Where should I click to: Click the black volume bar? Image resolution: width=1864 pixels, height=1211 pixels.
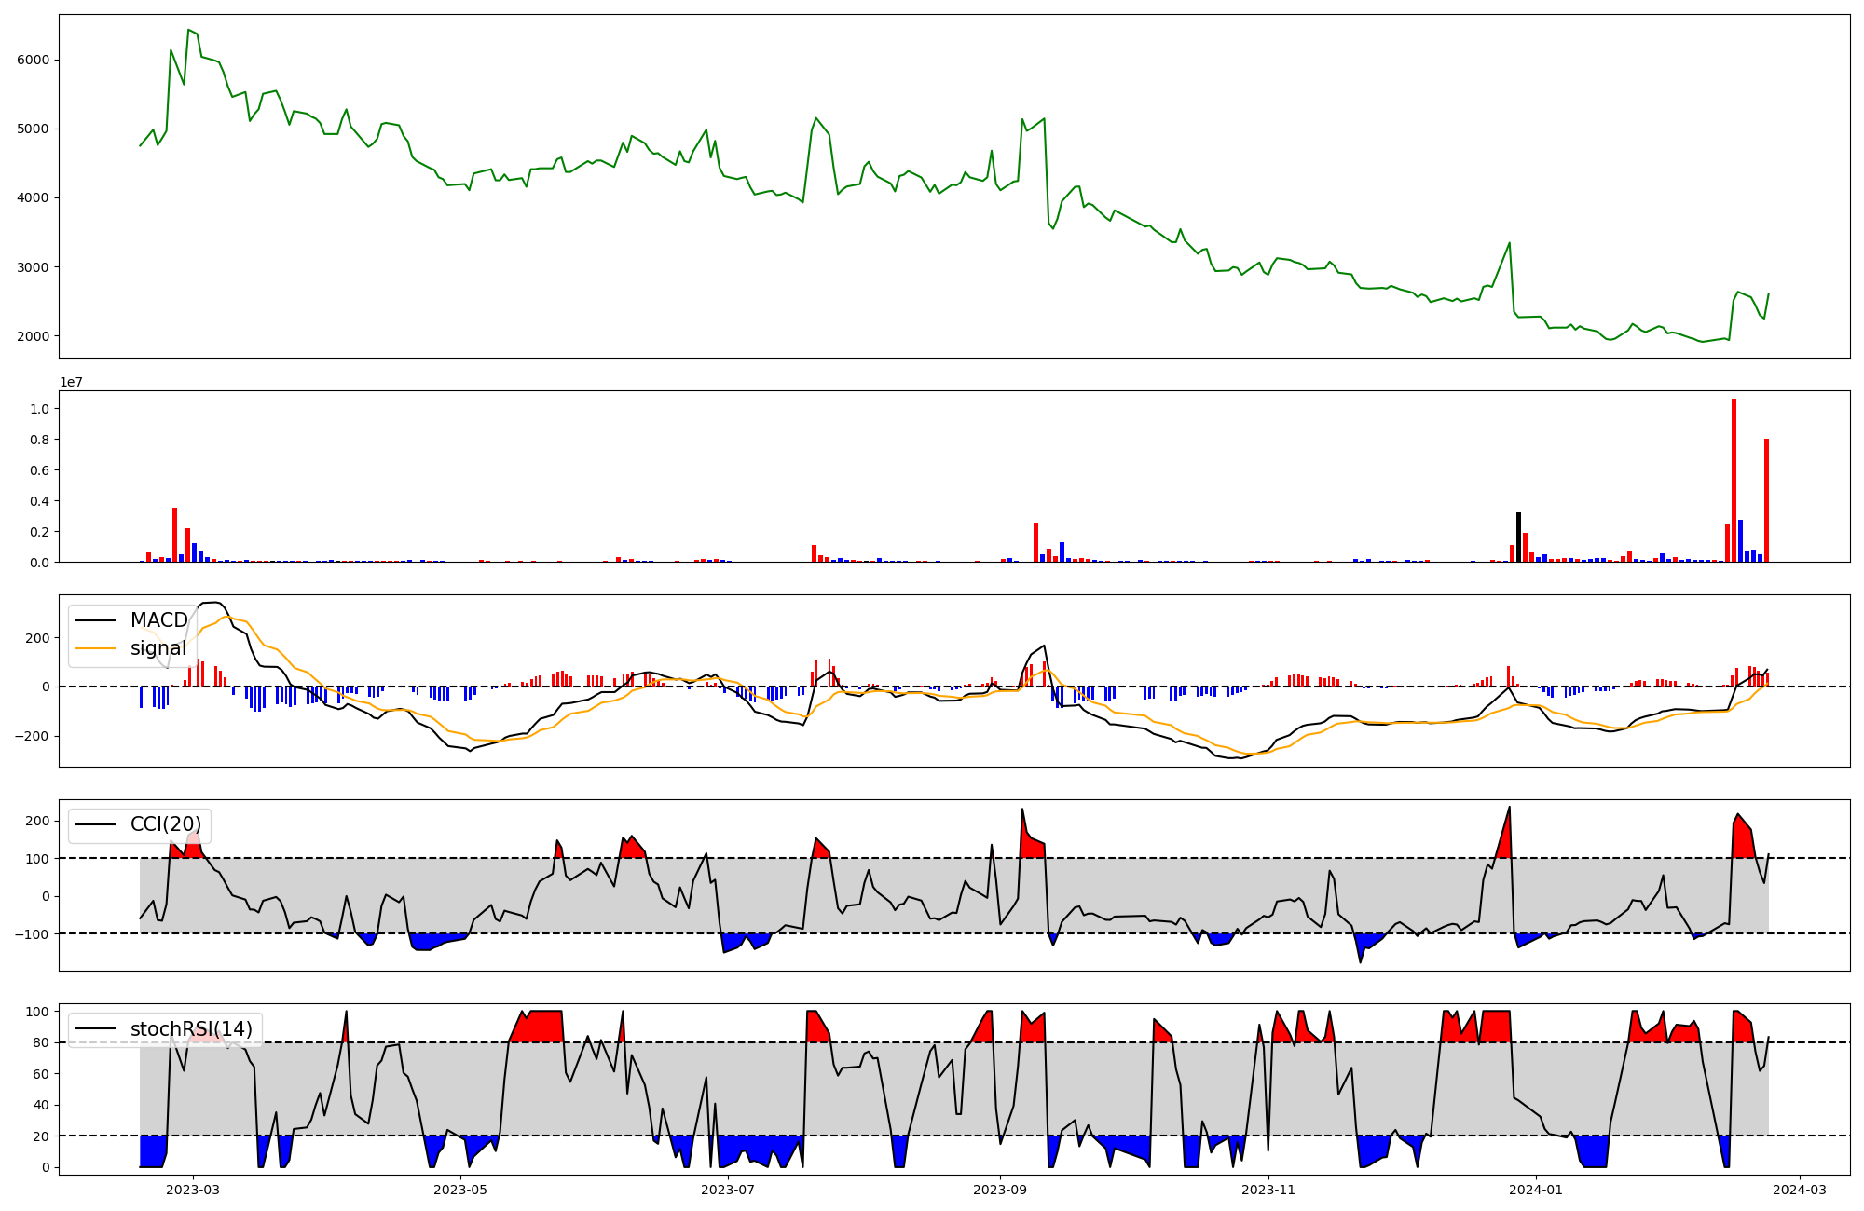[x=1518, y=537]
